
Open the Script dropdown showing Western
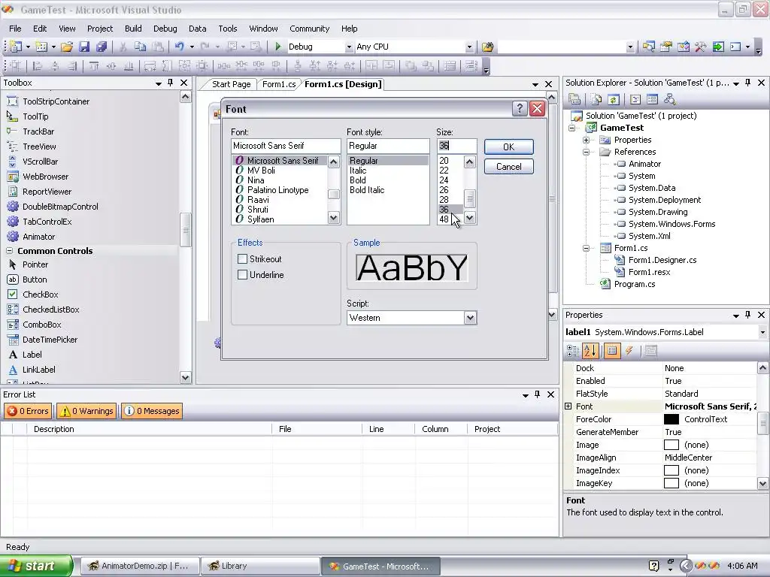tap(470, 318)
